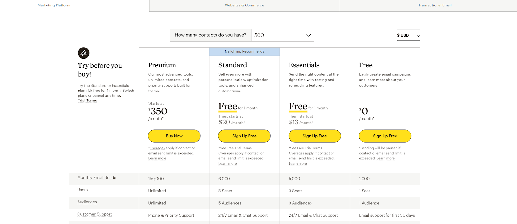Click Free Trial Terms under Standard plan

[x=239, y=148]
